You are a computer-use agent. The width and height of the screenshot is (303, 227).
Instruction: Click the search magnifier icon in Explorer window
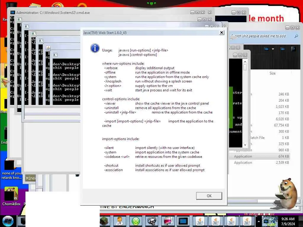(x=296, y=36)
